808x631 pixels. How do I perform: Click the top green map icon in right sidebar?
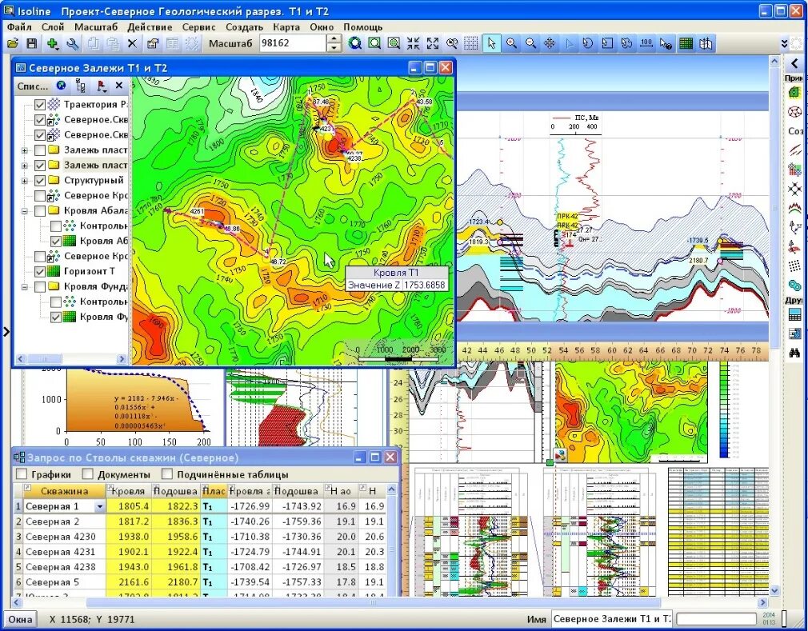tap(794, 93)
